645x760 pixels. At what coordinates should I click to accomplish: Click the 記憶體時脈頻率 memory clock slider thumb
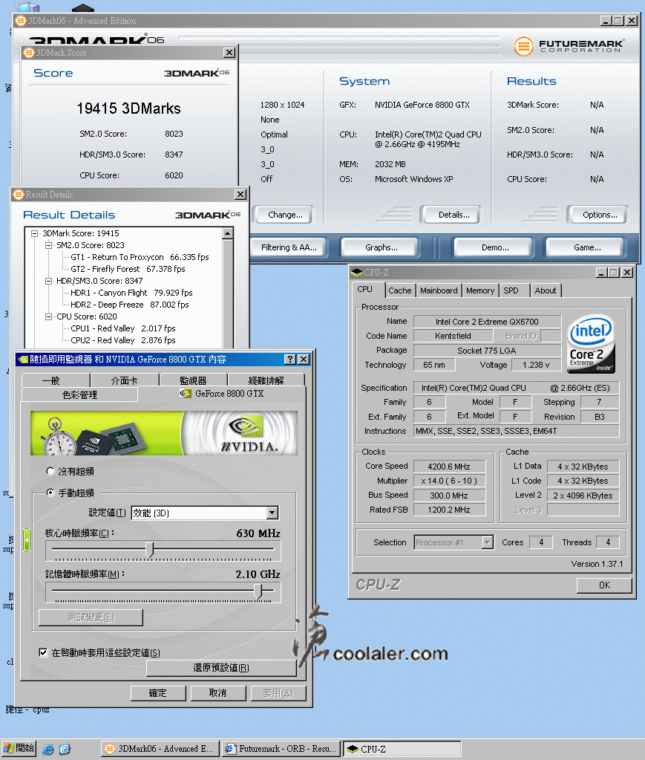[258, 591]
